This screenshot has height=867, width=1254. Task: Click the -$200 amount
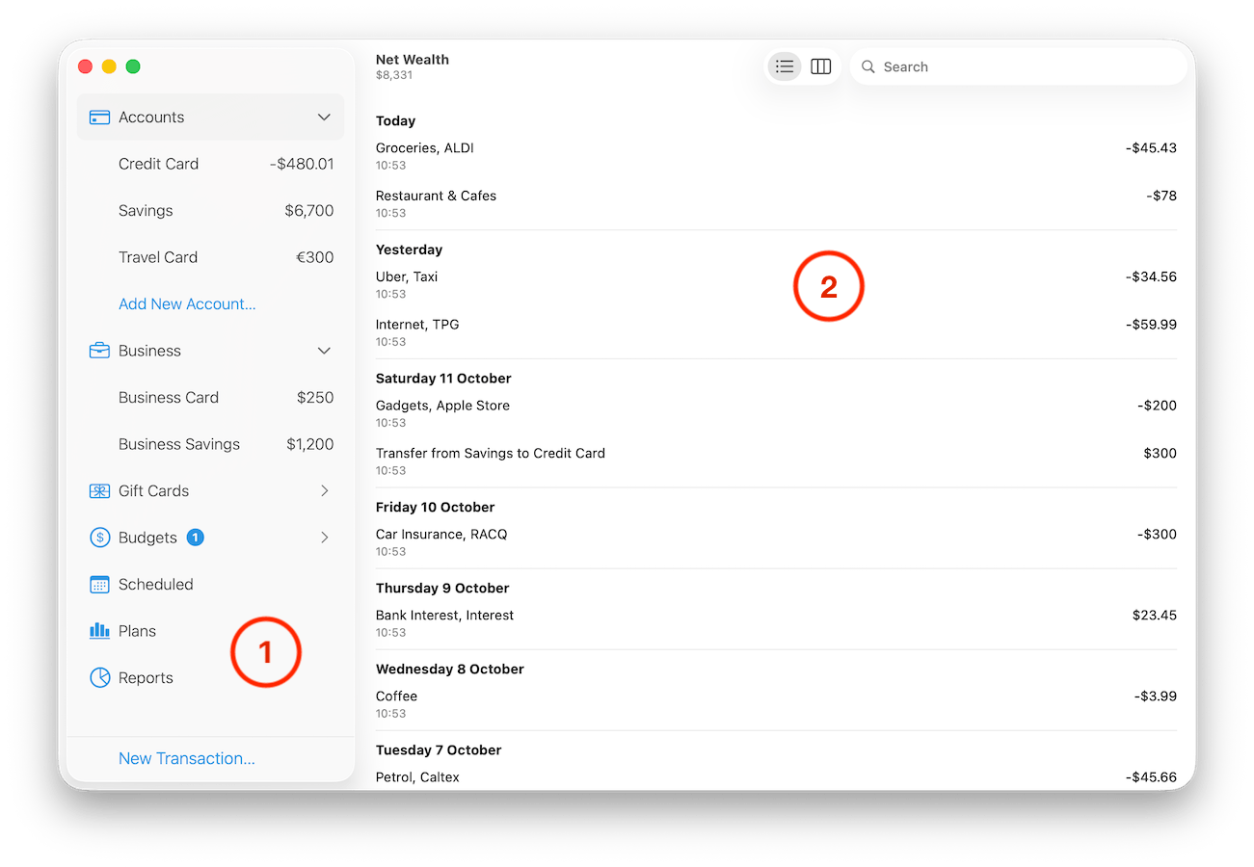point(1157,406)
